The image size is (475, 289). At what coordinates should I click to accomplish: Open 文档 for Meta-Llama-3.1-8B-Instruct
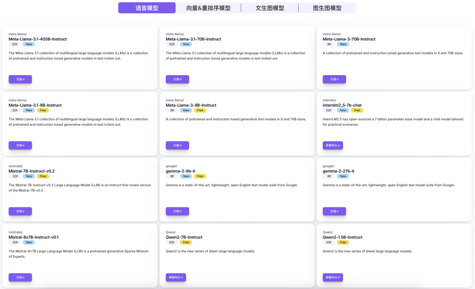pyautogui.click(x=20, y=145)
